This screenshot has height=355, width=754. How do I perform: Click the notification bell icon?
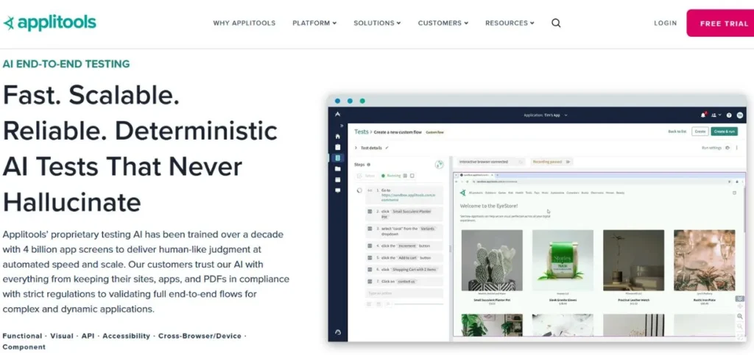coord(703,115)
